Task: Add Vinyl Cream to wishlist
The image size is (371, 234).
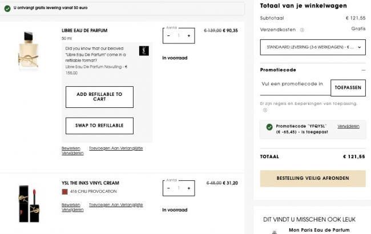Action: point(116,204)
